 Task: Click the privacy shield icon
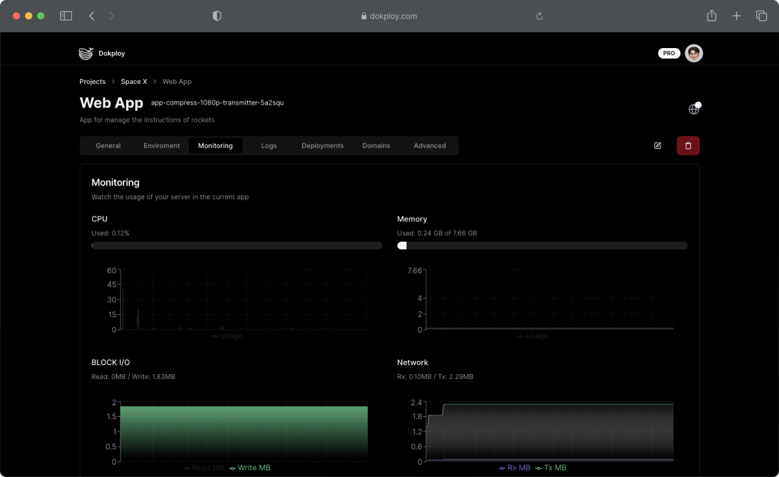(x=217, y=16)
